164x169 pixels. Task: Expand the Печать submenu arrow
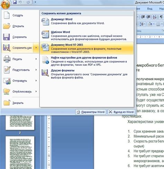36,59
